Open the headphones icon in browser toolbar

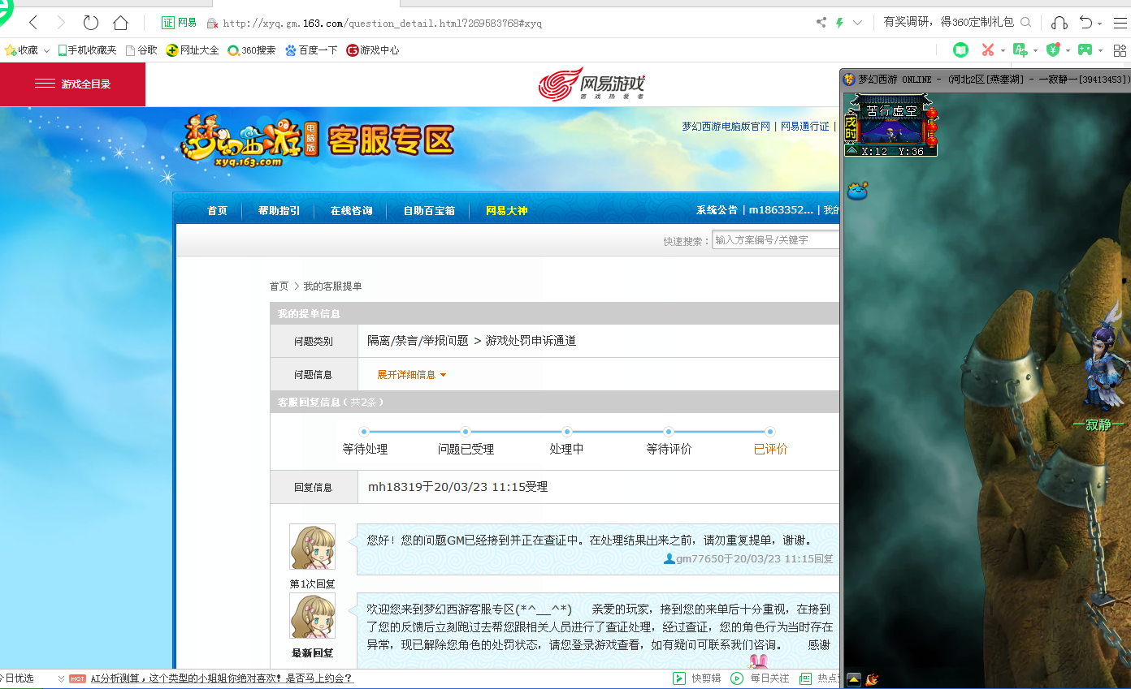coord(1059,23)
